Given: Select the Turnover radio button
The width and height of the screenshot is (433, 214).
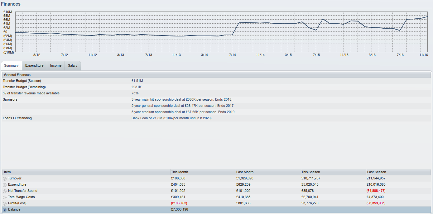Looking at the screenshot, I should click(x=5, y=178).
